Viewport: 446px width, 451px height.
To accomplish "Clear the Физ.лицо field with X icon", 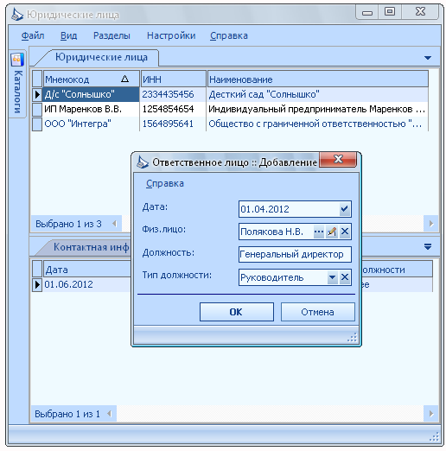I will (345, 232).
